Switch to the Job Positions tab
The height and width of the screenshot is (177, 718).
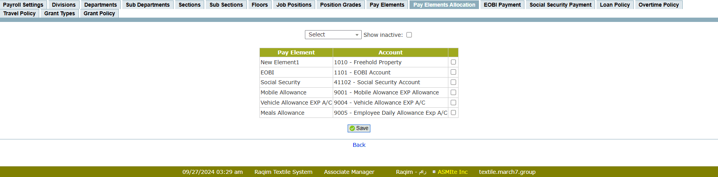point(294,5)
